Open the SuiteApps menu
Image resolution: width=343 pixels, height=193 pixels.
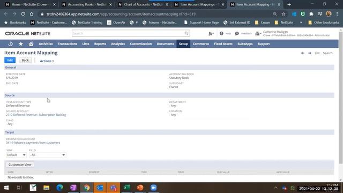pyautogui.click(x=245, y=44)
